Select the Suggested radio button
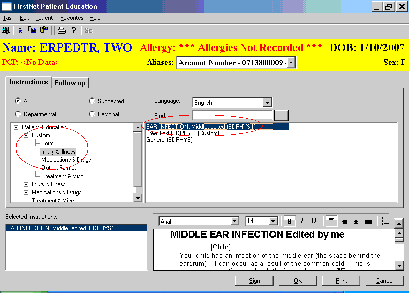This screenshot has width=409, height=293. (92, 101)
